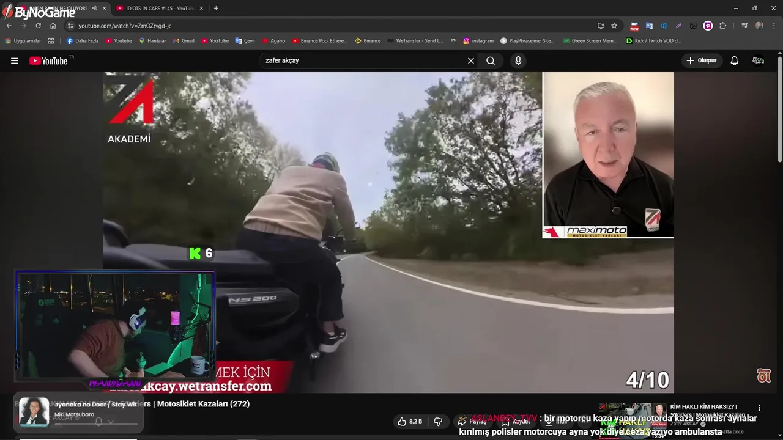The width and height of the screenshot is (783, 440).
Task: Open the instagram bookmark
Action: point(478,41)
